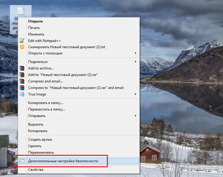Screen dimensions: 223x177
Task: Click the WinRAR icon beside Compress to rar and email
Action: click(x=22, y=88)
